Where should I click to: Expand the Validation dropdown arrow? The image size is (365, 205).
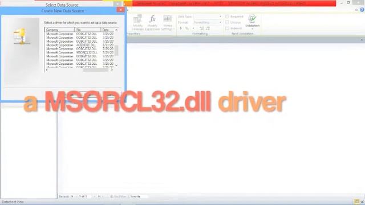click(252, 29)
